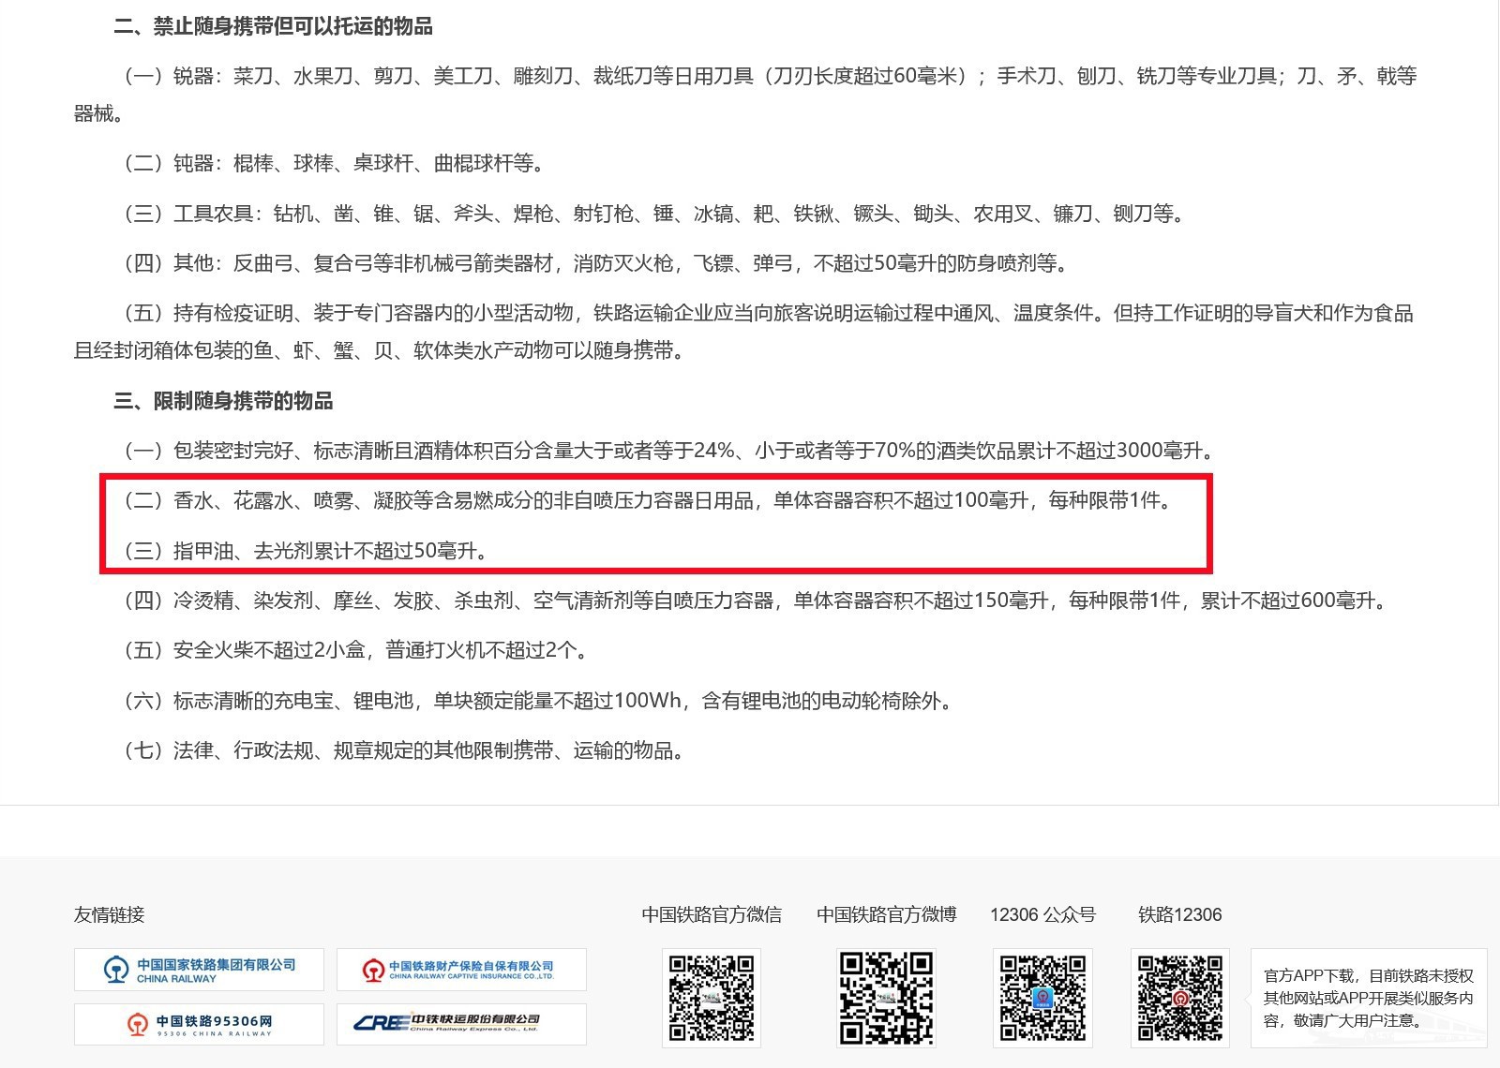Click heading 二、禁止随身携带但可以托运的物品
The image size is (1500, 1068).
click(273, 26)
